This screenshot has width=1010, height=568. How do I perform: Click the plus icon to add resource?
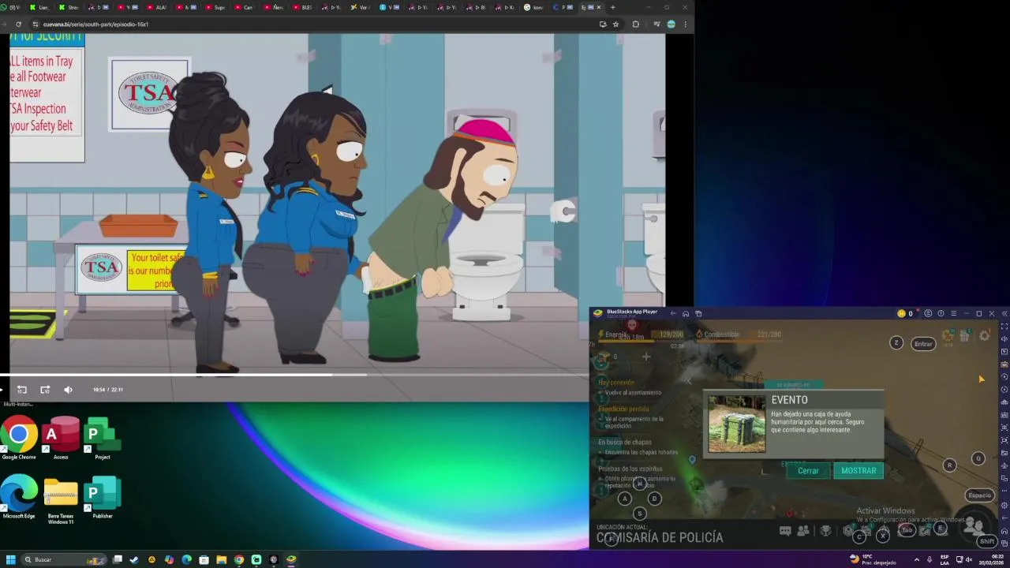click(645, 357)
